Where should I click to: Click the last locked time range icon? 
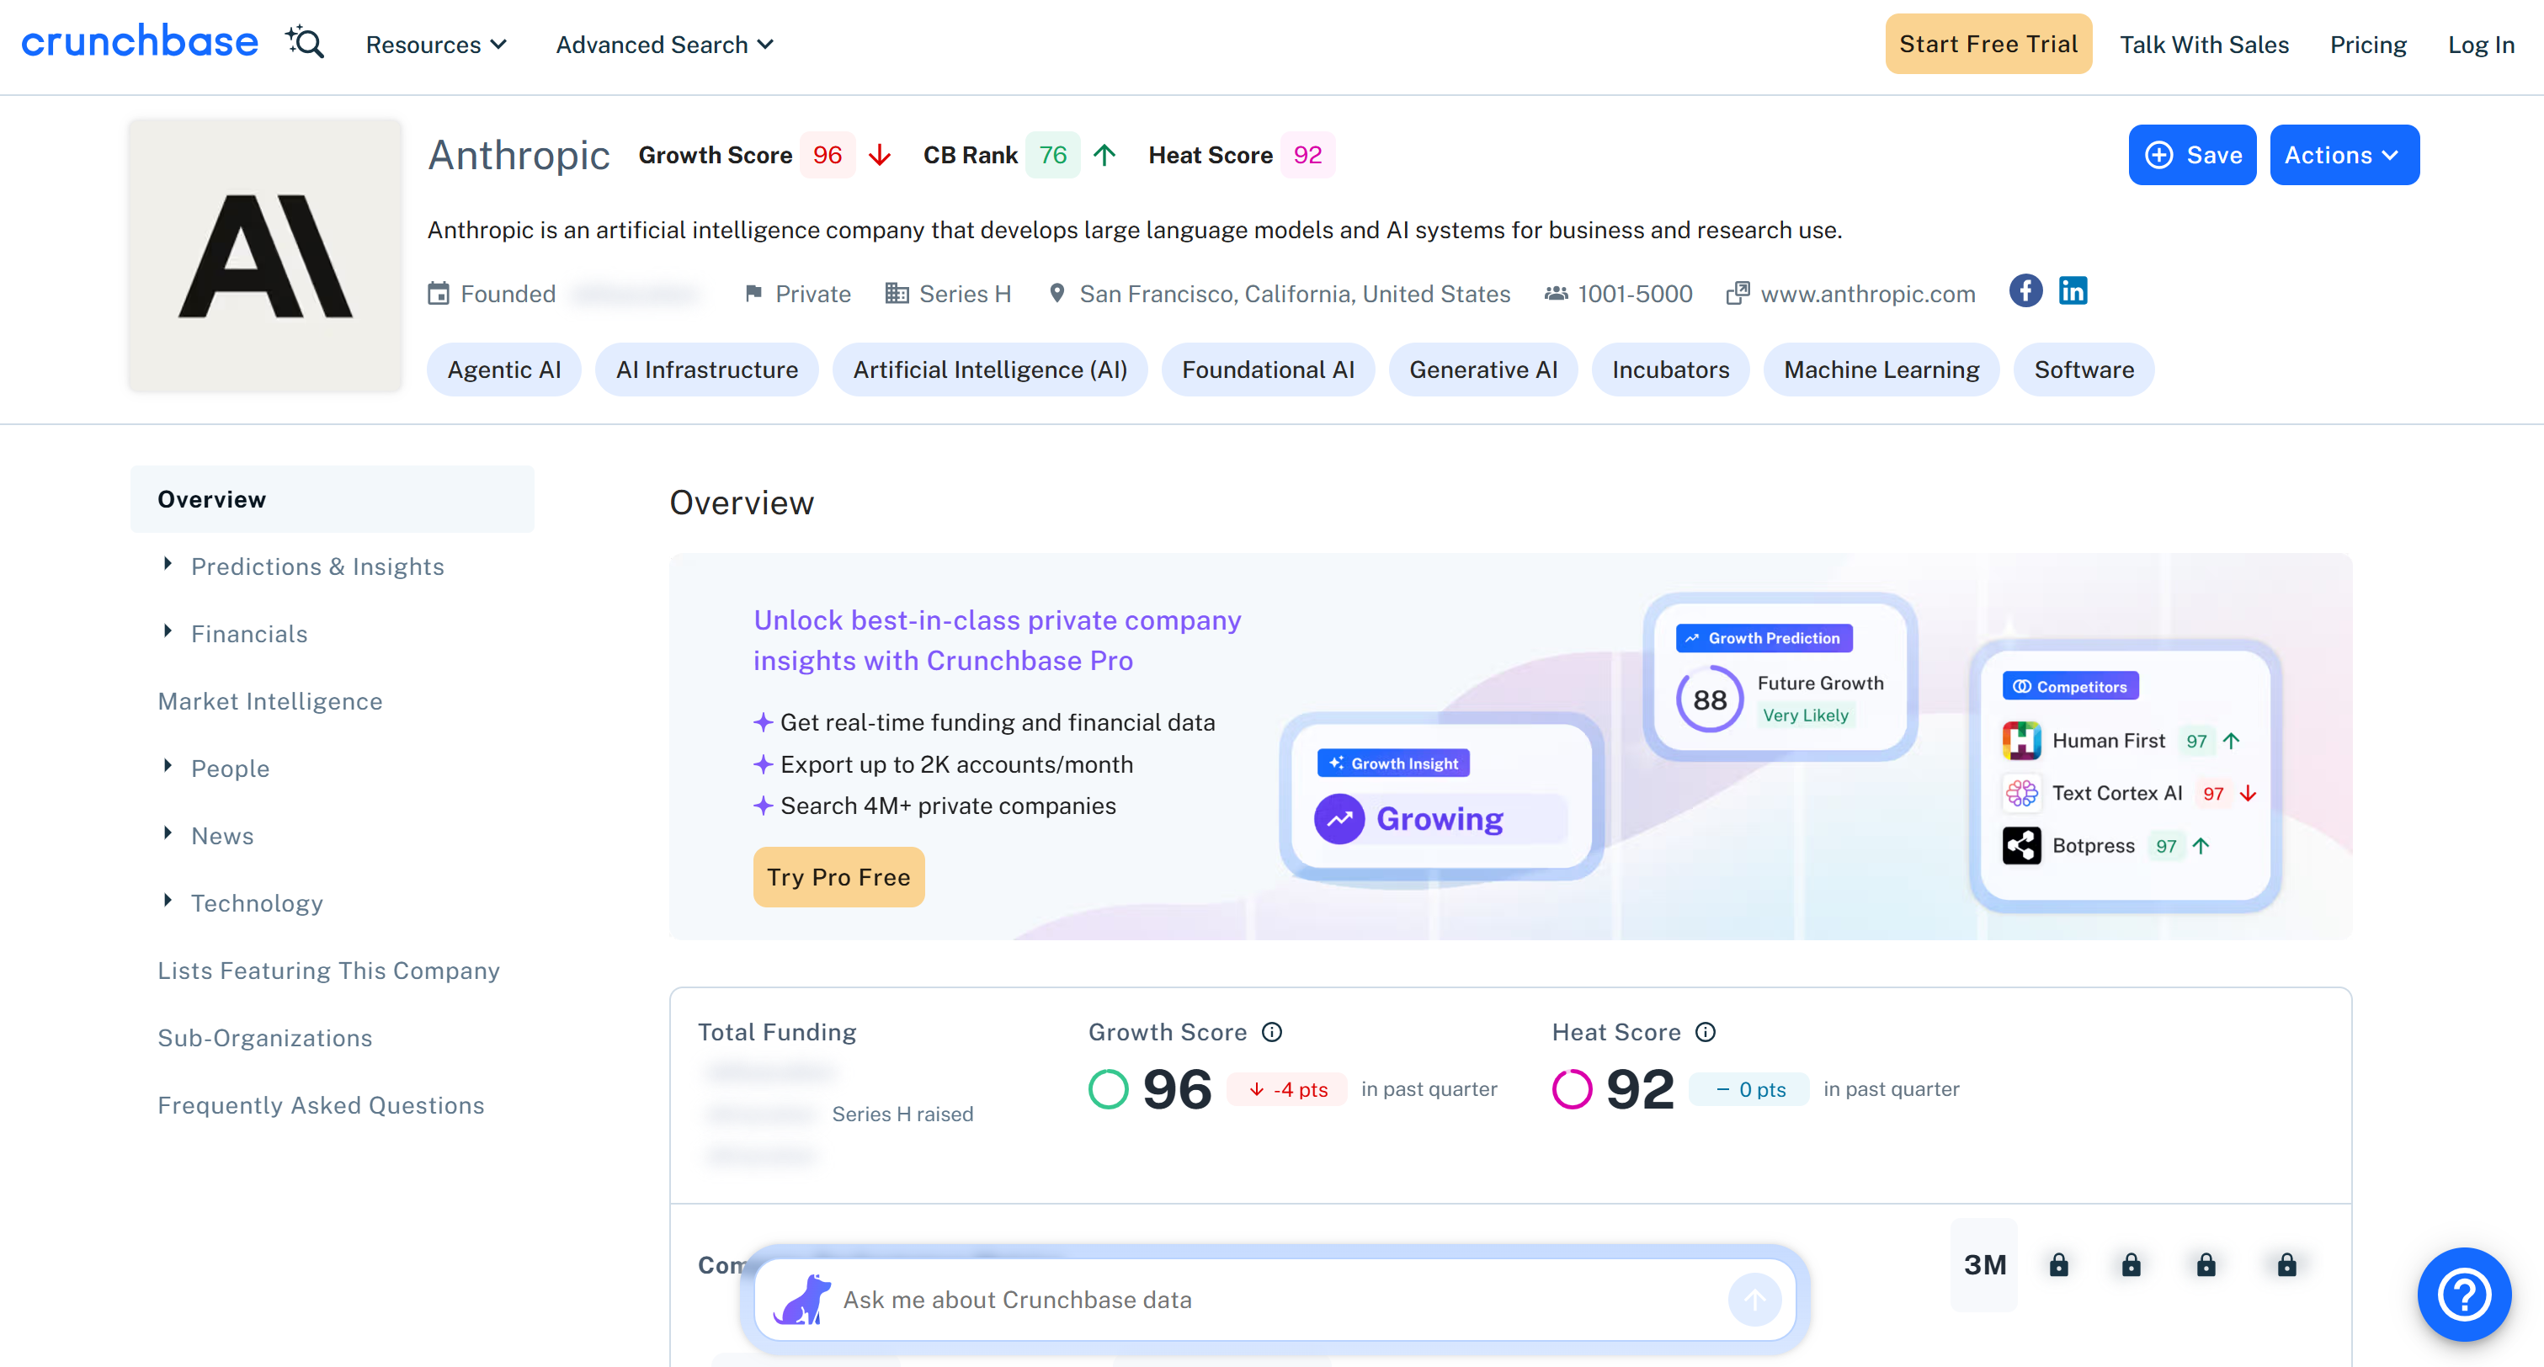click(2287, 1265)
